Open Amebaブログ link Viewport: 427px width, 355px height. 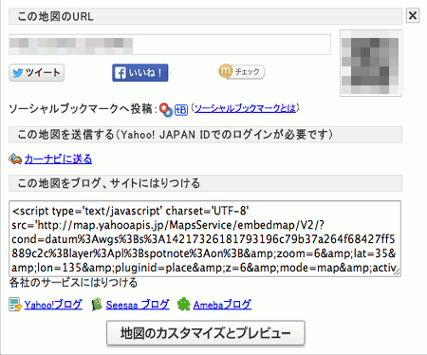pos(222,305)
